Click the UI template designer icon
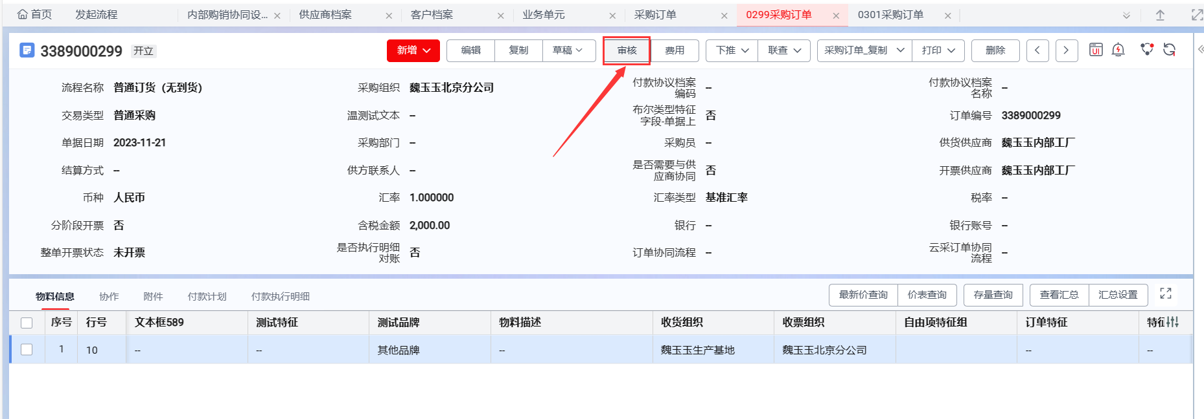 click(1095, 50)
